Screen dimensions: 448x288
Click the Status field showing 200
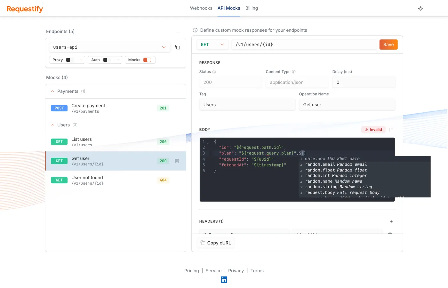230,82
